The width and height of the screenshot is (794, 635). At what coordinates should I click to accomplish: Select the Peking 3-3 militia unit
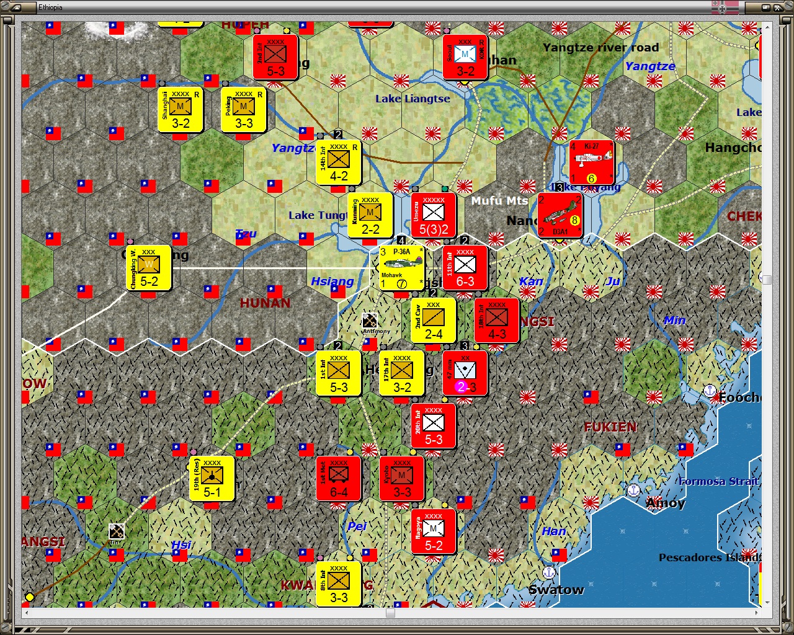244,110
